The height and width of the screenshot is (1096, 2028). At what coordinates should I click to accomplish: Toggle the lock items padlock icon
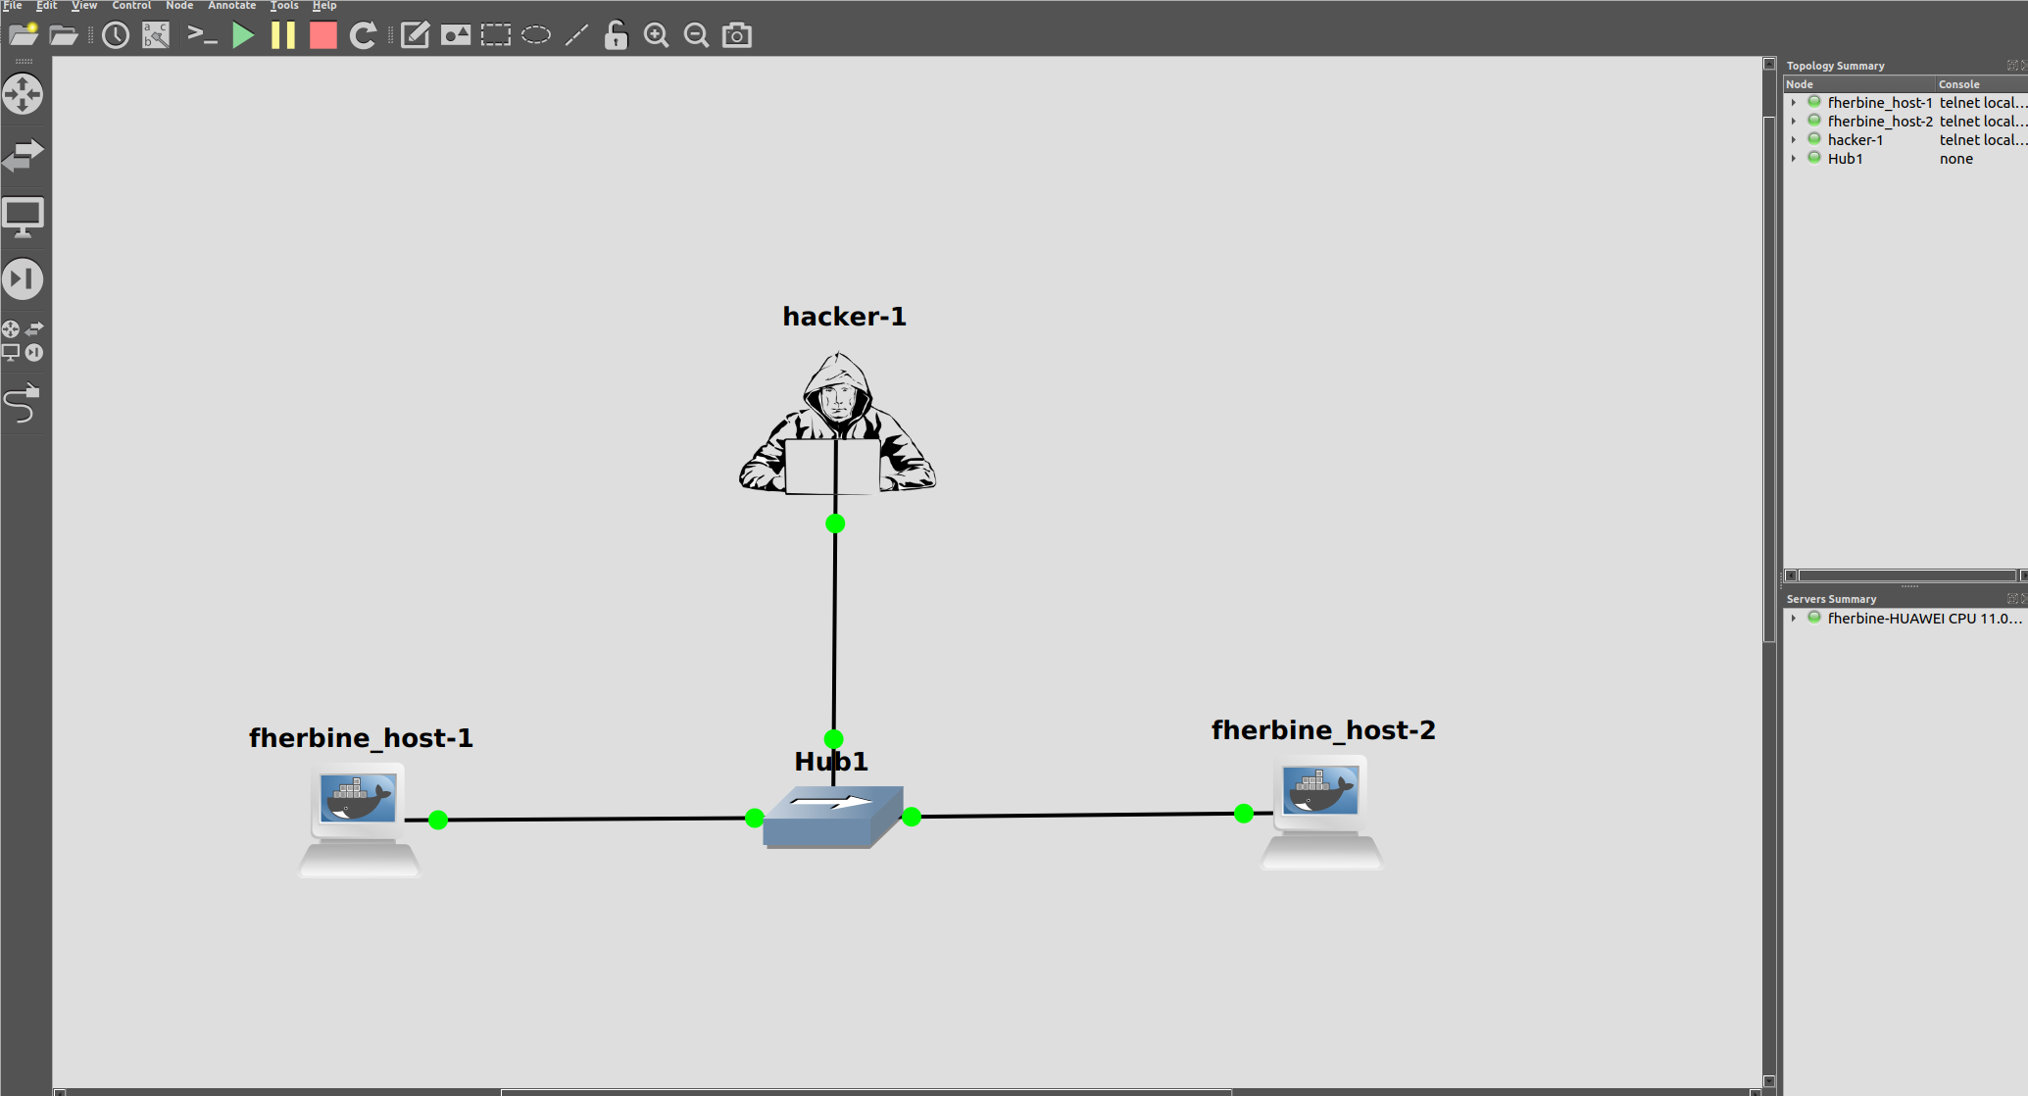click(616, 36)
